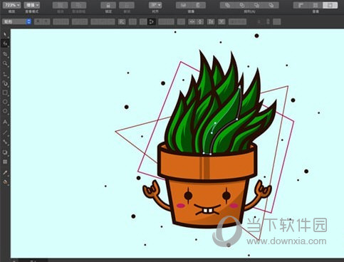The width and height of the screenshot is (344, 262).
Task: Open the 增强 view mode dropdown
Action: coord(32,5)
